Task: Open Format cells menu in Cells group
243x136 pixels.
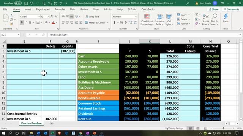Action: coord(184,23)
